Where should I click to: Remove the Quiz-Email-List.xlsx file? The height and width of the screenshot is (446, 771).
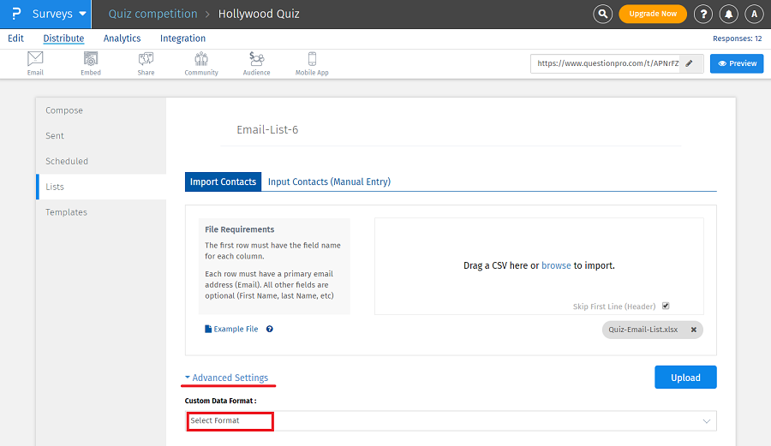click(x=693, y=330)
